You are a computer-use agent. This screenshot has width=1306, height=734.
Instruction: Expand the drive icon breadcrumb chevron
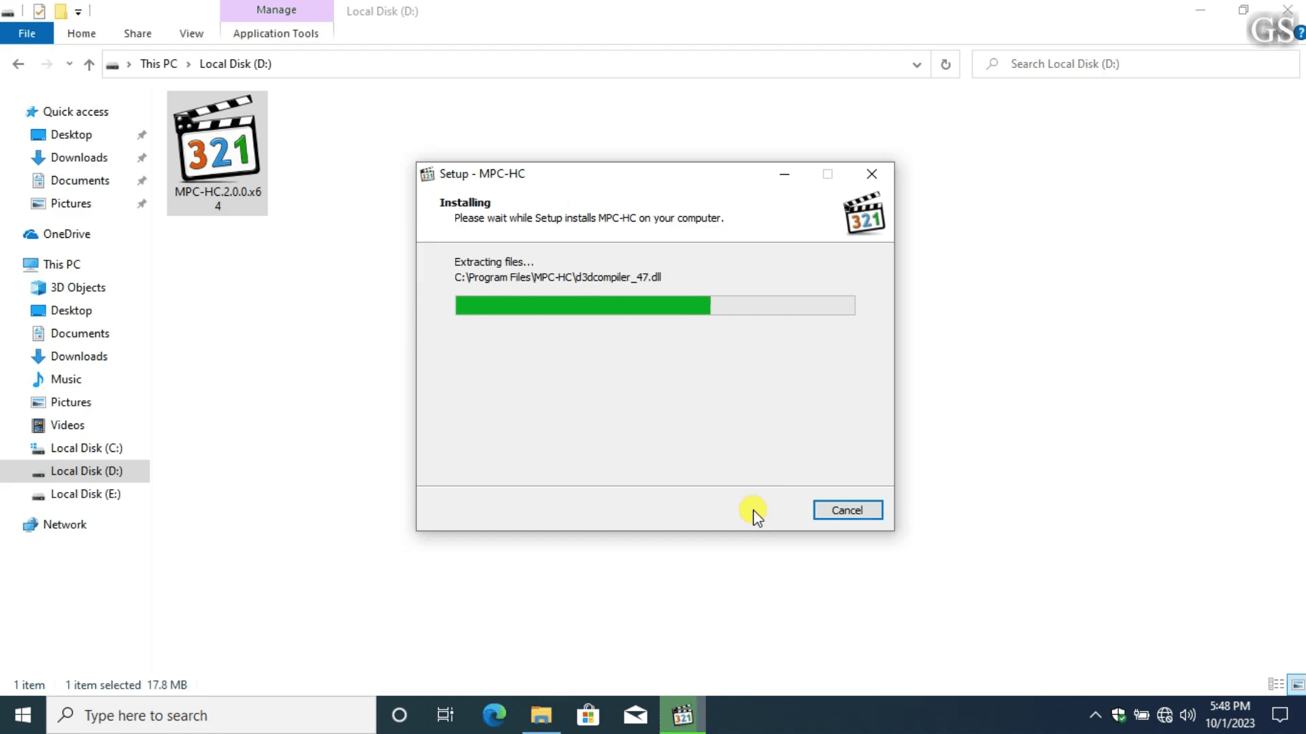129,64
